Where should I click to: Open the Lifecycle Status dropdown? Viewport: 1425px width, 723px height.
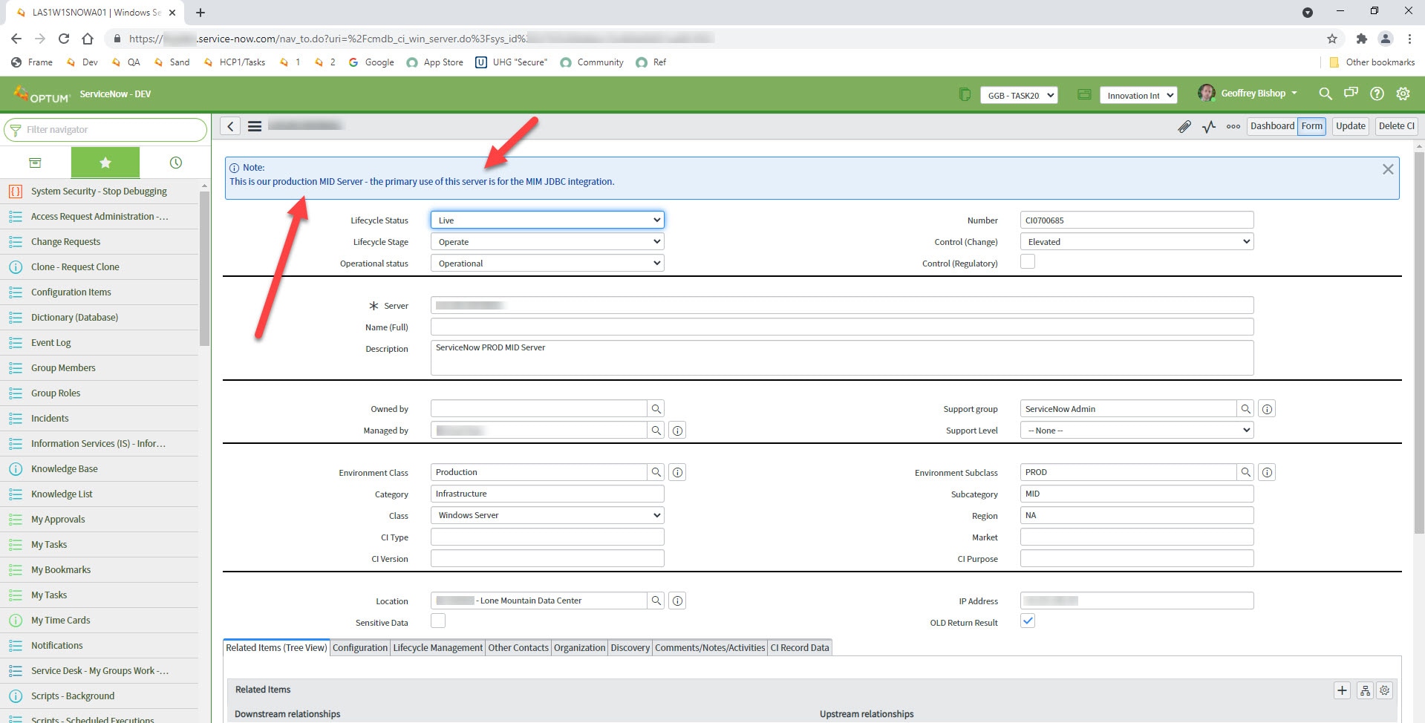547,220
